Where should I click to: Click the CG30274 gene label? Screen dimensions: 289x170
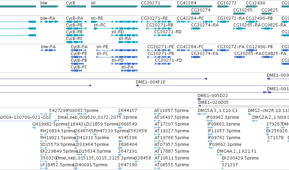click(x=201, y=10)
